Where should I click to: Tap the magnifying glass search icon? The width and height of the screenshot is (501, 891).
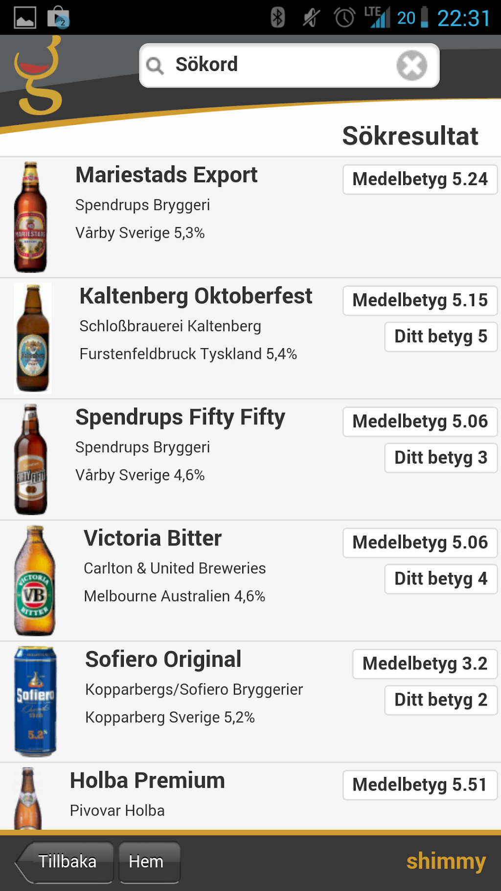coord(155,66)
